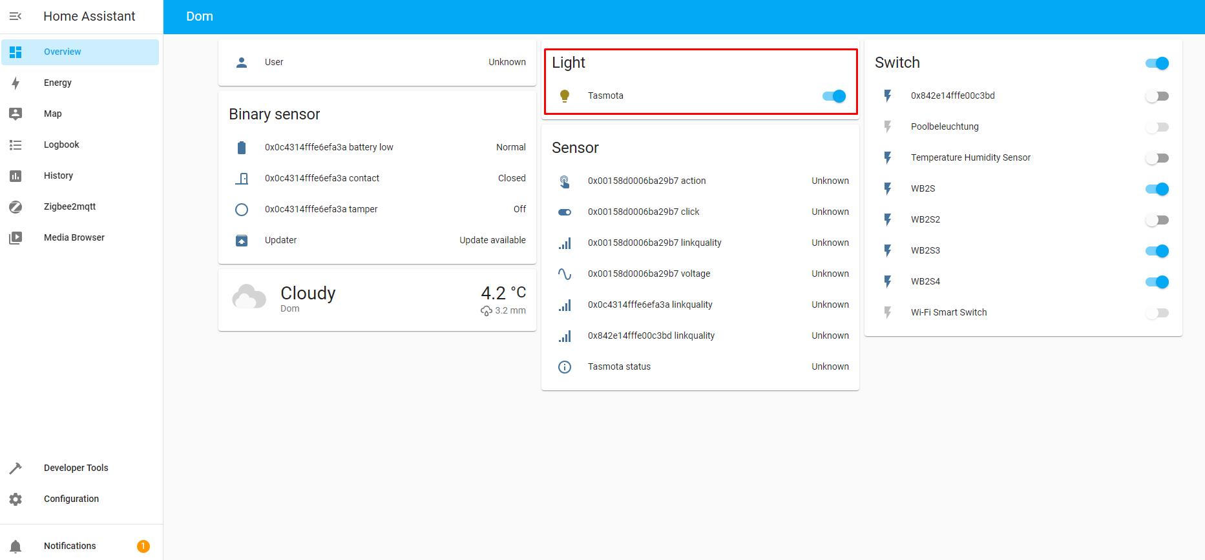
Task: Click the Updater package icon
Action: (242, 240)
